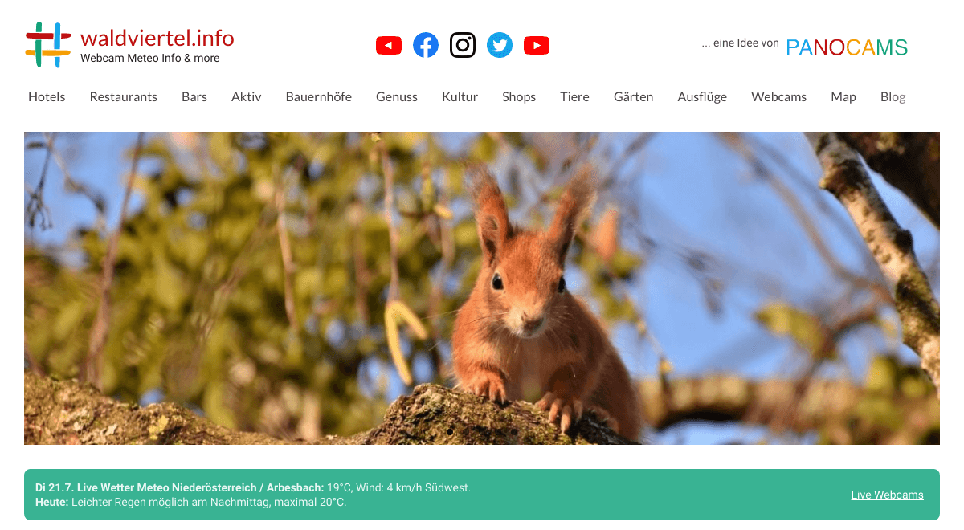Screen dimensions: 964x530
Task: Open the PANOCAMS logo link
Action: 847,47
